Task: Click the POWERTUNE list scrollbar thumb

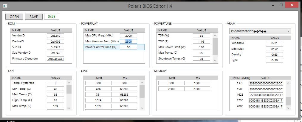Action: click(215, 44)
